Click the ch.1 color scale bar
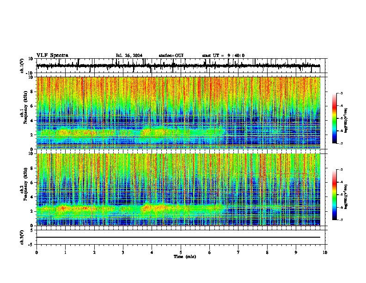The height and width of the screenshot is (283, 366). 335,118
